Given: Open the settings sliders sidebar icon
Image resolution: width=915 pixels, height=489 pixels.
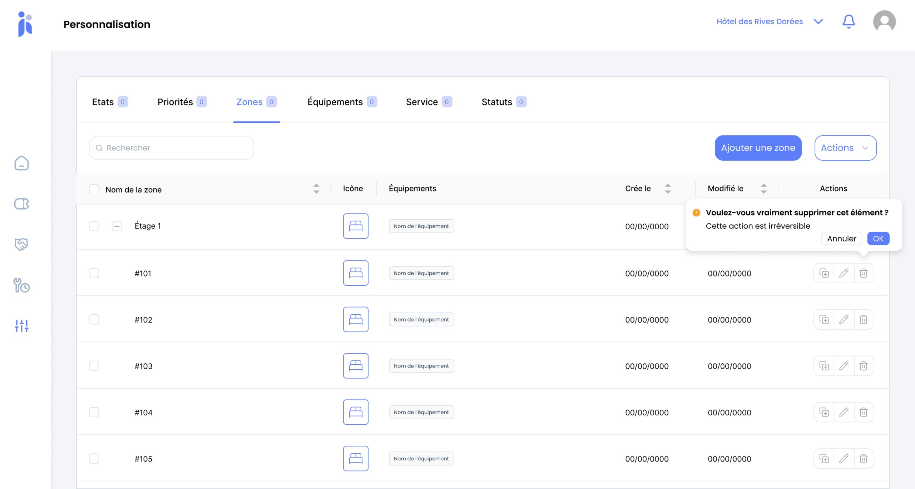Looking at the screenshot, I should pos(21,325).
